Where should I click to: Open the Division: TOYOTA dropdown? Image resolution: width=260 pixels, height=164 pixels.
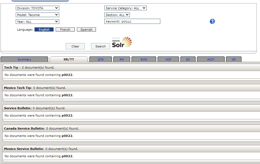[x=37, y=8]
